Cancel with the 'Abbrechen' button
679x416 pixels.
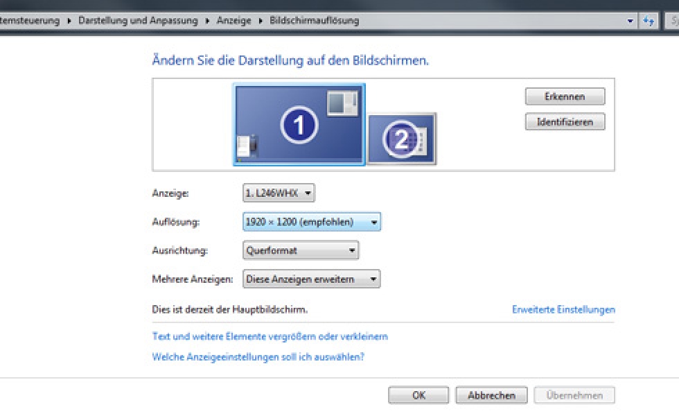pos(491,395)
